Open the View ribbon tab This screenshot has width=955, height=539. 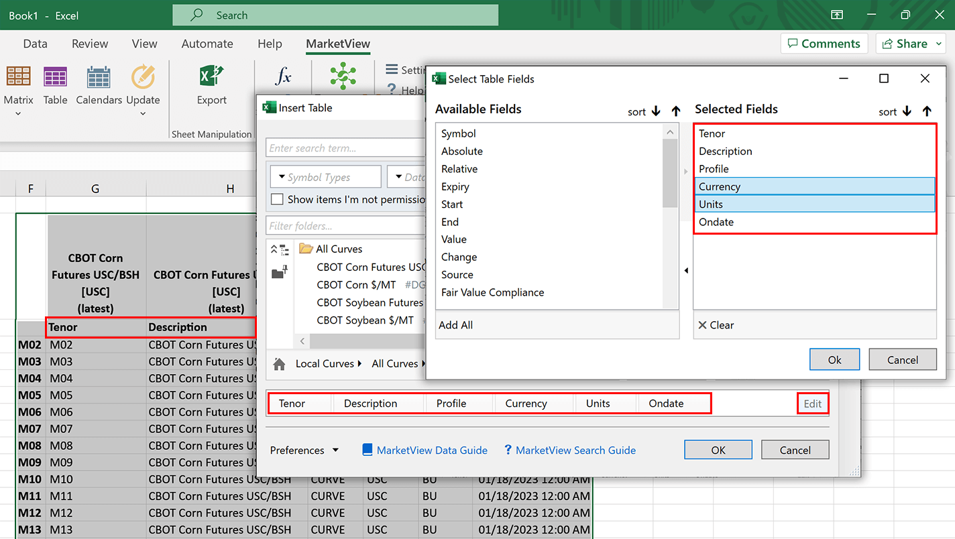click(x=144, y=44)
